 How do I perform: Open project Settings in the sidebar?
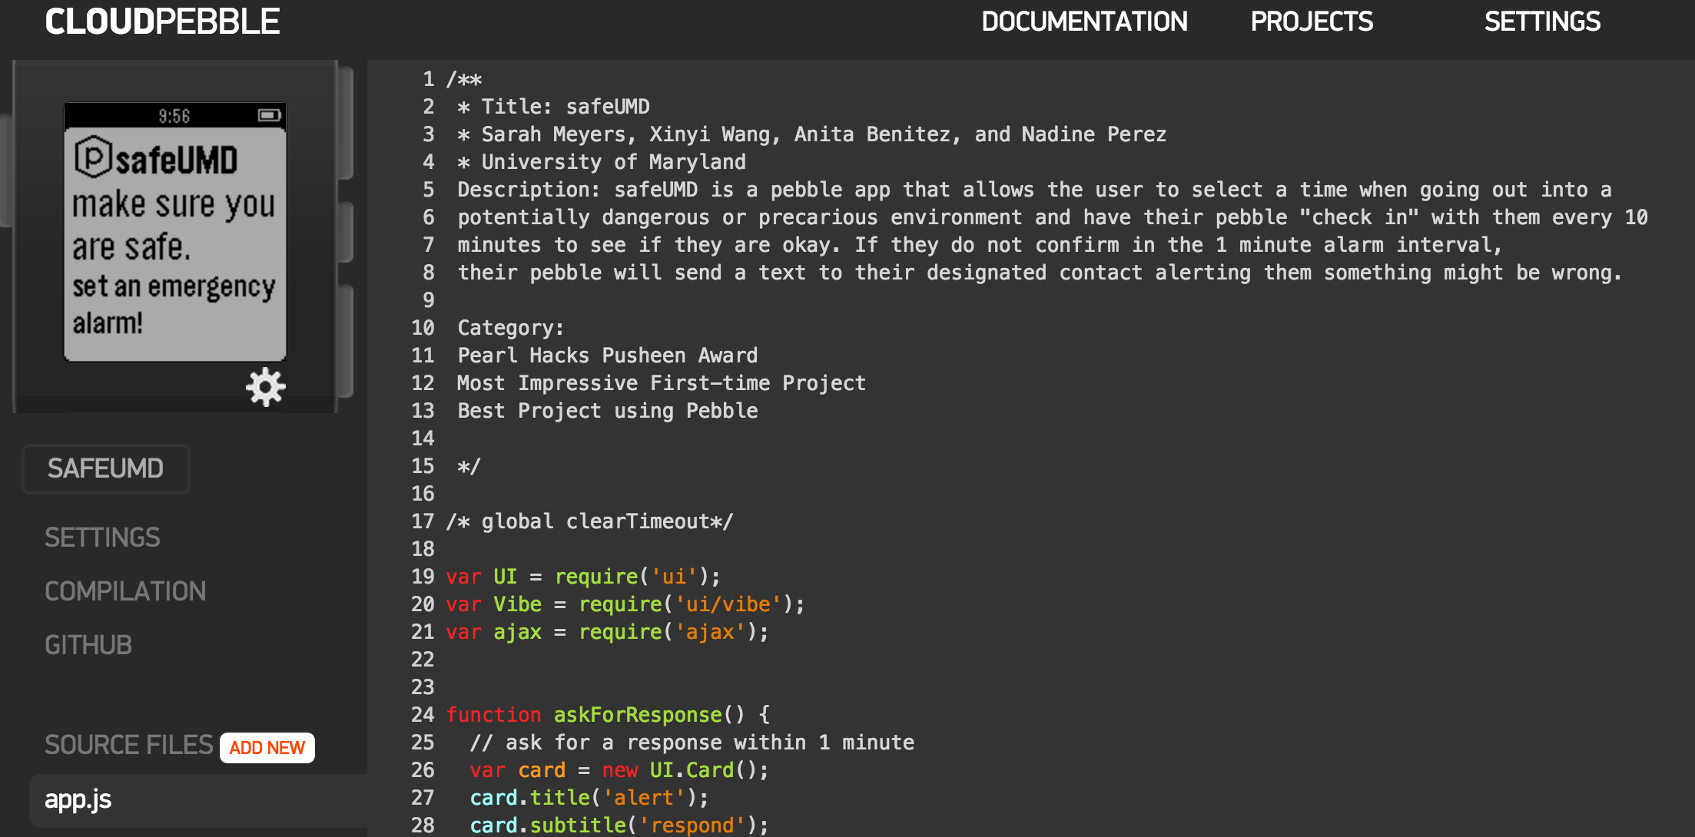pyautogui.click(x=102, y=538)
